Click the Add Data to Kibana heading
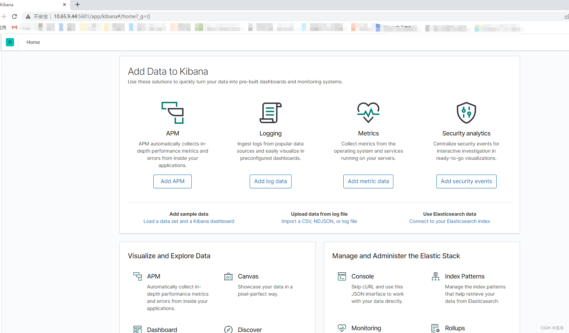569x333 pixels. [168, 71]
